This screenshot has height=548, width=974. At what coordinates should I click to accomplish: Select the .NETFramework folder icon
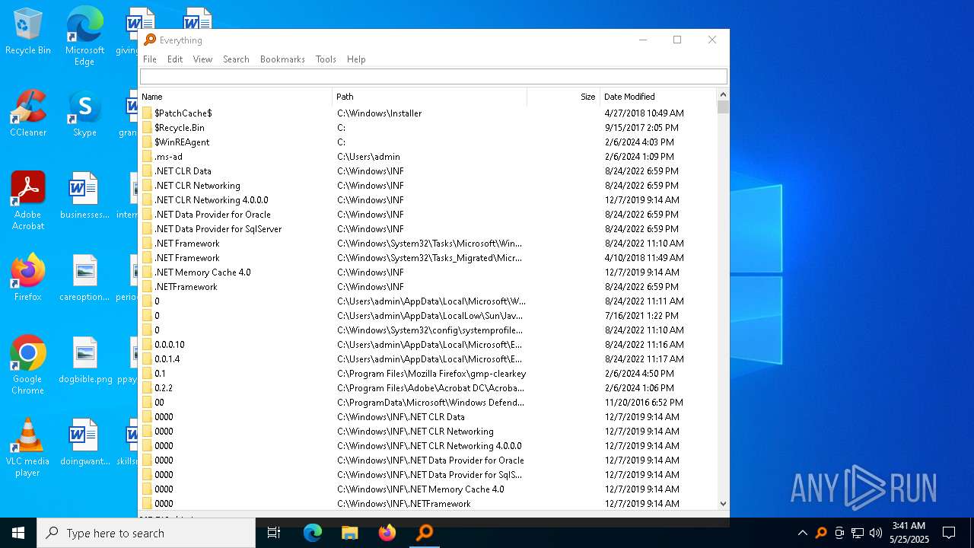147,287
